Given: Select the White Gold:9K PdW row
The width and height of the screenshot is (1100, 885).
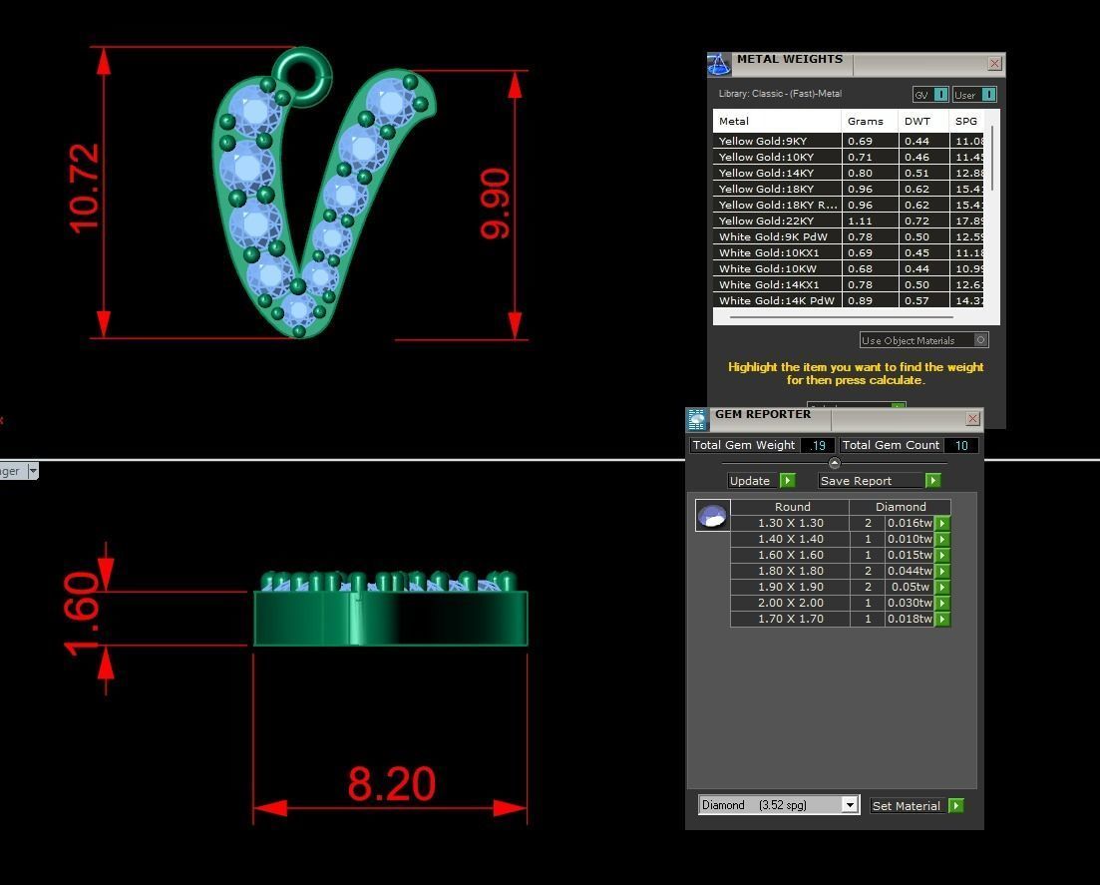Looking at the screenshot, I should (x=848, y=237).
